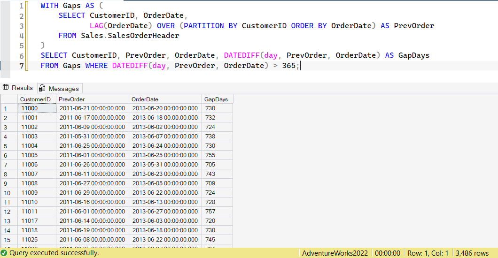Click Sales.SalesOrderHeader in the query
This screenshot has width=498, height=258.
130,36
